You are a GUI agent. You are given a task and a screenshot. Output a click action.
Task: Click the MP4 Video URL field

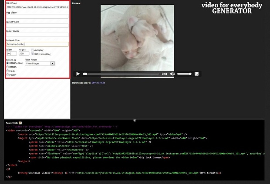pos(37,7)
